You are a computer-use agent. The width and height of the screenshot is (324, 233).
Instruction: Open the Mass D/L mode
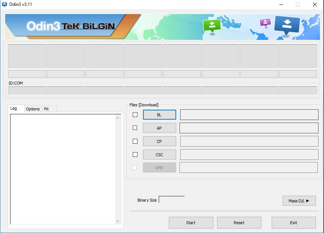(299, 201)
